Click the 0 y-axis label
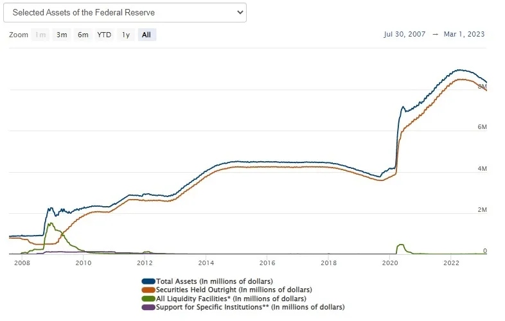This screenshot has height=321, width=505. point(485,251)
